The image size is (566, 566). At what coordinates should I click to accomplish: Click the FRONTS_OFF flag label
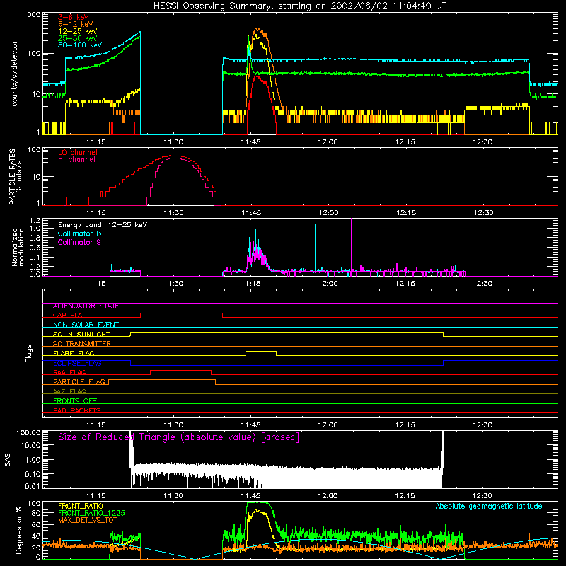[x=75, y=401]
